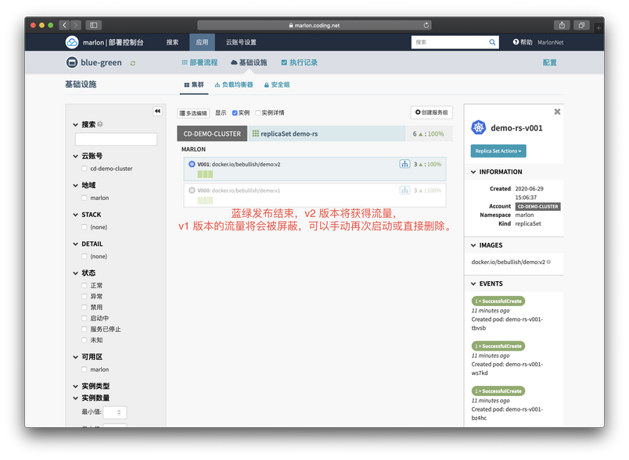
Task: Open the 执行记录 tab
Action: [x=299, y=62]
